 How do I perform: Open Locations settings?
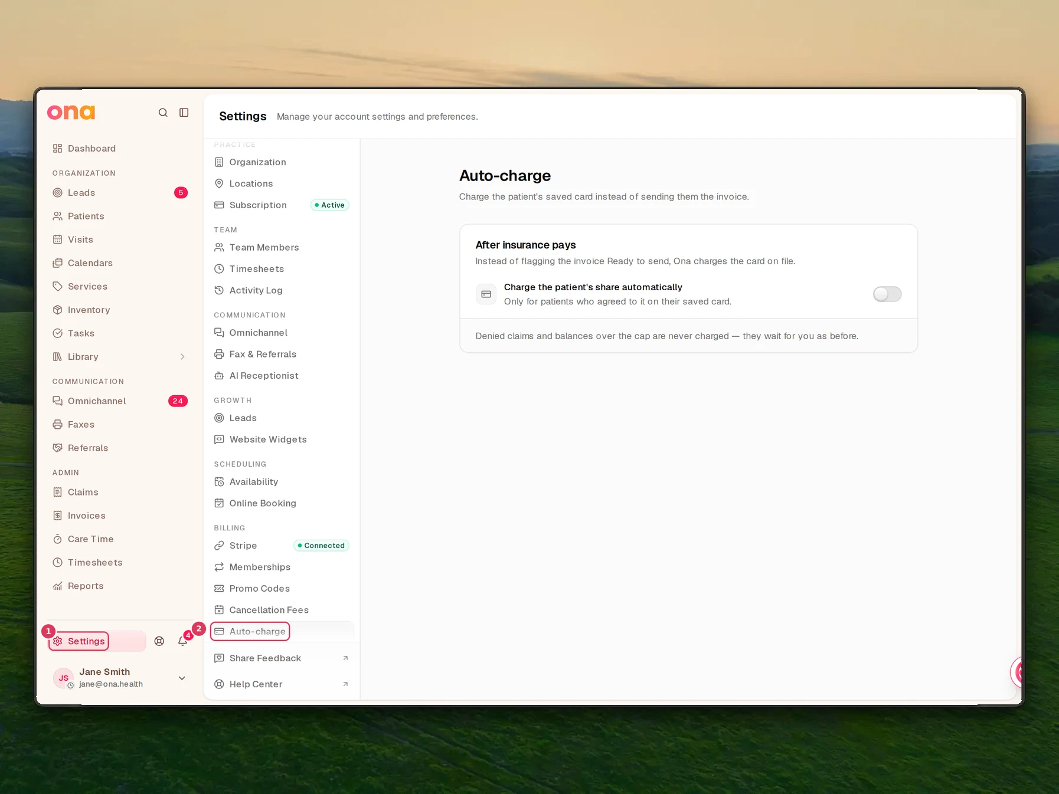click(x=282, y=184)
